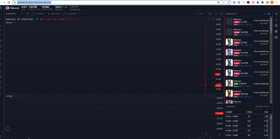Take a chart snapshot with camera icon
The width and height of the screenshot is (280, 139).
click(x=221, y=14)
